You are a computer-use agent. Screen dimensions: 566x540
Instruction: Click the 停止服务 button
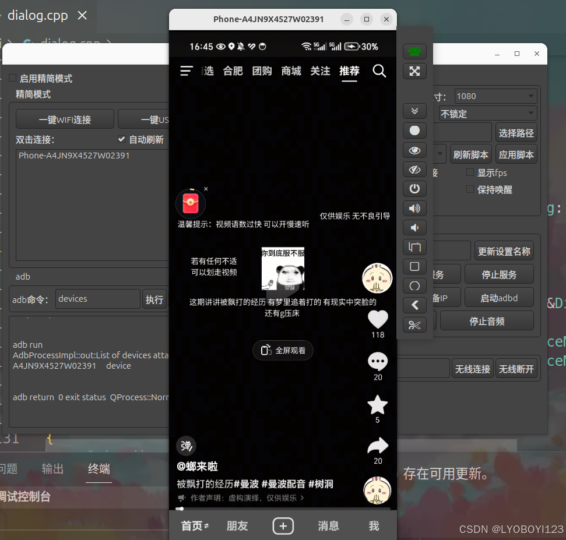coord(499,274)
